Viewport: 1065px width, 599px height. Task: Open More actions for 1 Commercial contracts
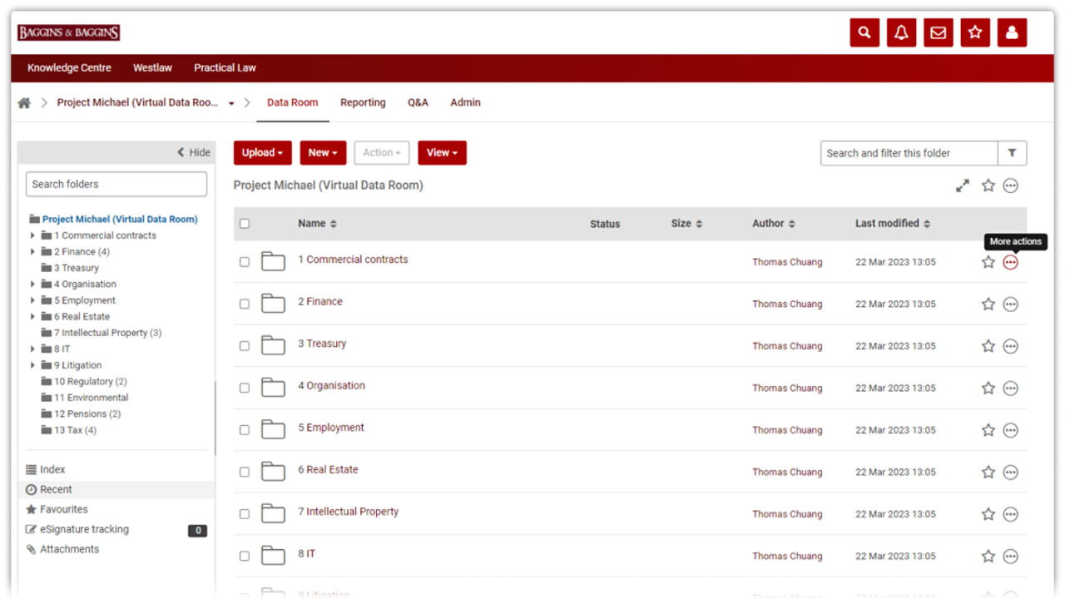click(x=1010, y=262)
